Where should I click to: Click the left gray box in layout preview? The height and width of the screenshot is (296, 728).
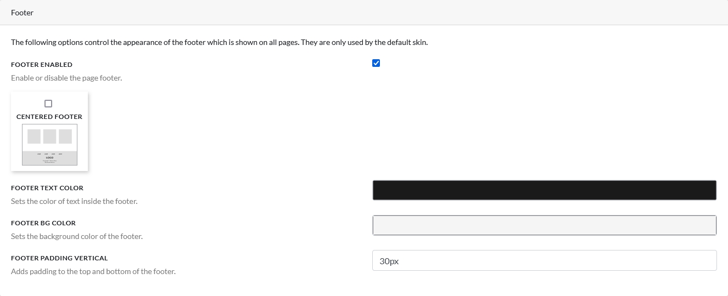pos(34,136)
